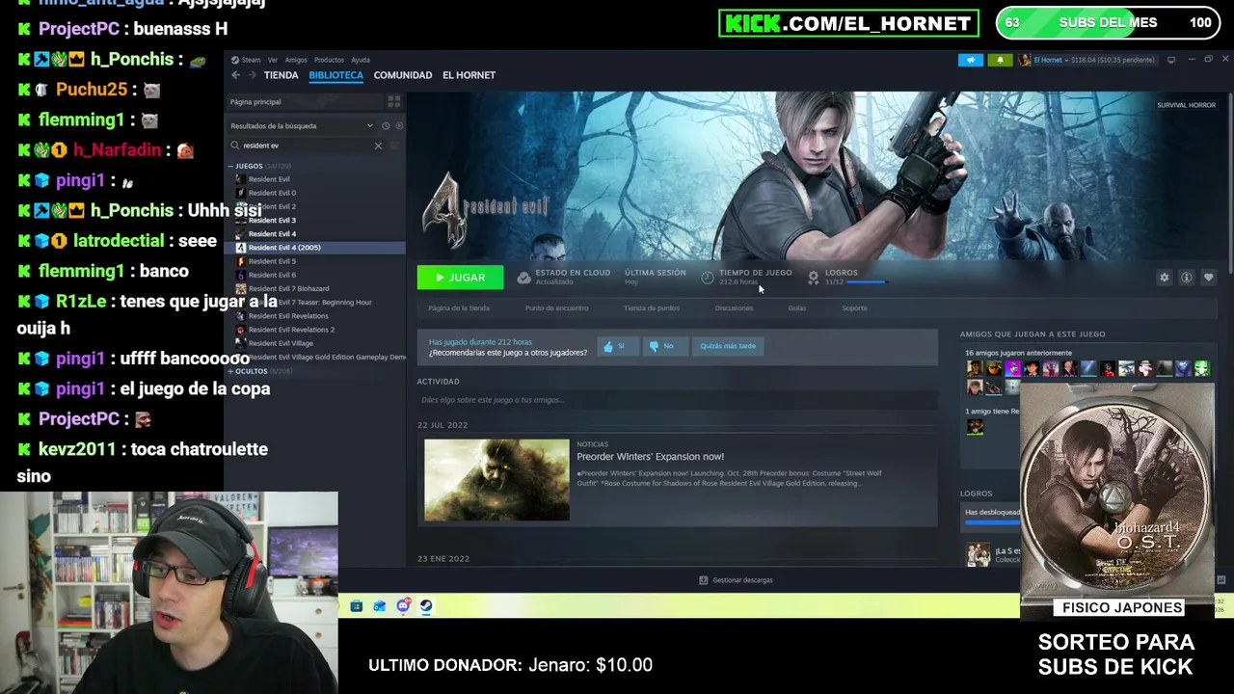Open the Ayuda menu
The image size is (1234, 694).
point(361,60)
